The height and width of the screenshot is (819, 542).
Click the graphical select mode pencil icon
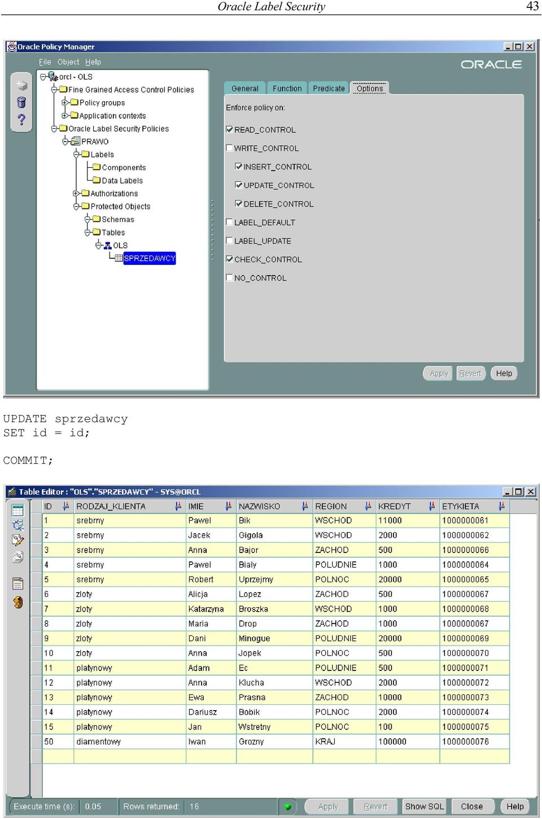18,541
